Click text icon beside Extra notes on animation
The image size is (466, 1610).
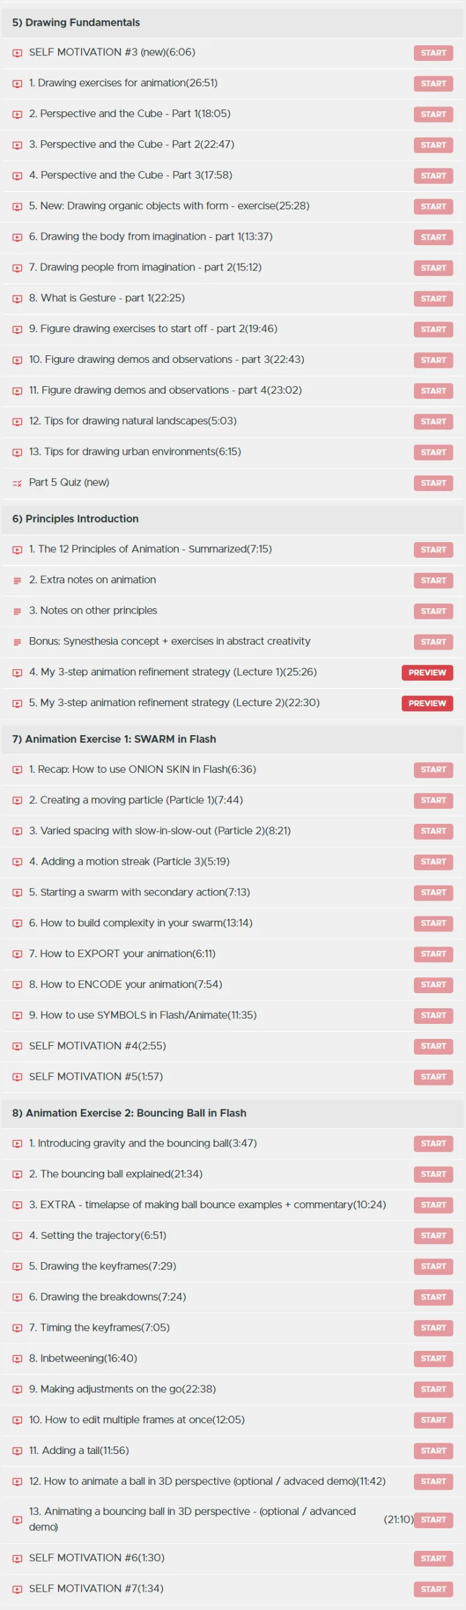[18, 581]
